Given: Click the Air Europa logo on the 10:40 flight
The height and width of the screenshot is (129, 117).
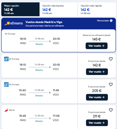Looking at the screenshot, I should pos(6,85).
